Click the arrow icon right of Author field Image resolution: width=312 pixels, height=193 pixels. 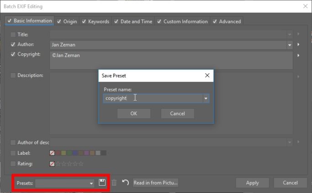tap(298, 45)
